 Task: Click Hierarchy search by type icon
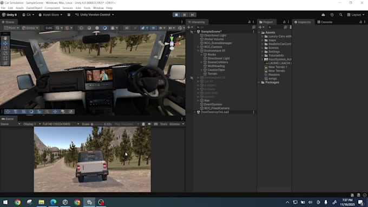click(x=253, y=27)
